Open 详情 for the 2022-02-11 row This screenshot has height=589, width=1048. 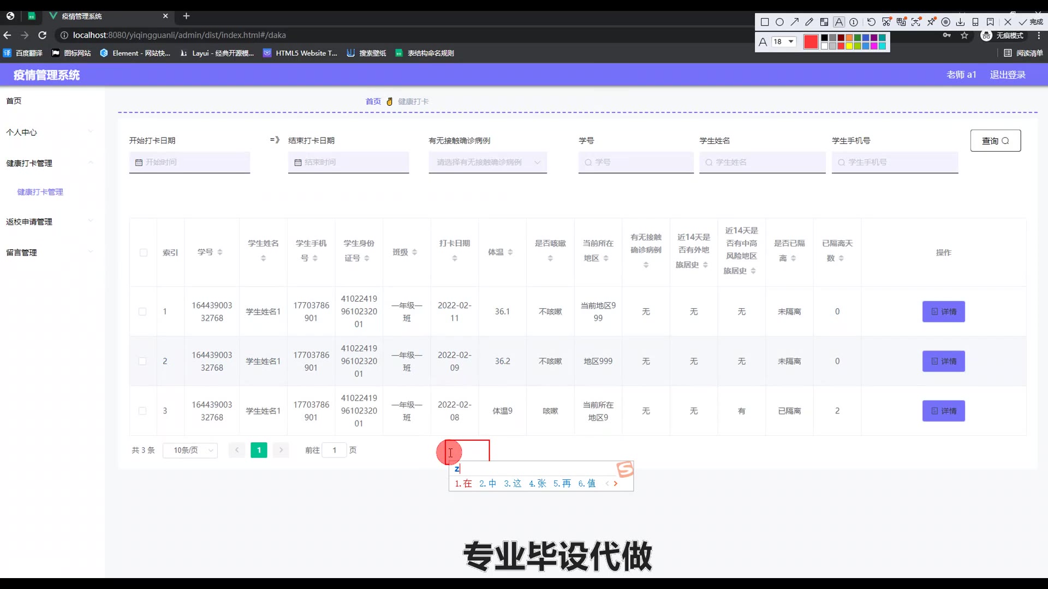coord(944,312)
